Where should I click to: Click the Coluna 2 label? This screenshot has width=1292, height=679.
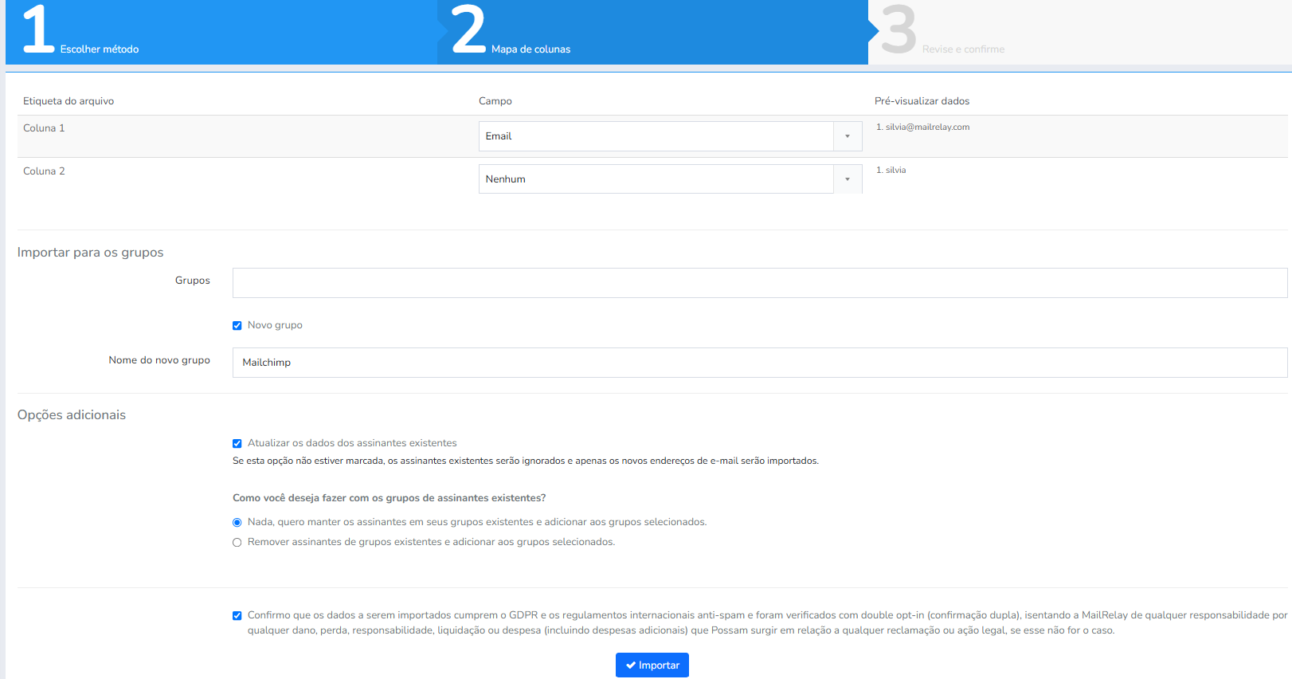[44, 171]
